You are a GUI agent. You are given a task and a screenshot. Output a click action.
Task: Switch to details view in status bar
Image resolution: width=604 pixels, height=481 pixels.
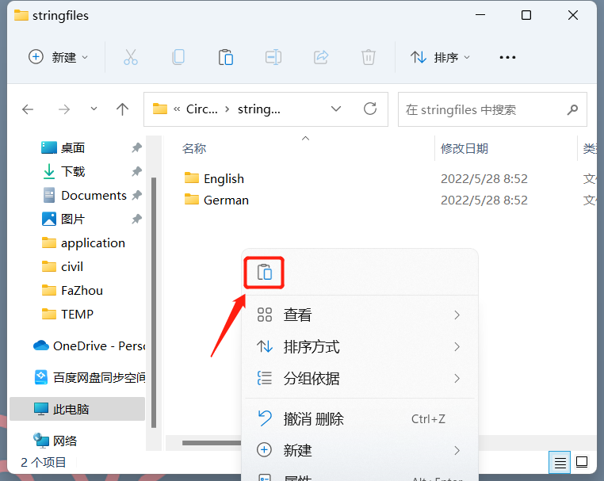pos(560,462)
